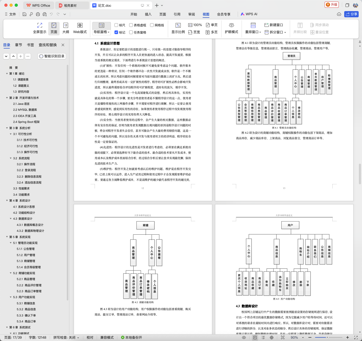Click fit-page icon left of 90%

coord(283,337)
